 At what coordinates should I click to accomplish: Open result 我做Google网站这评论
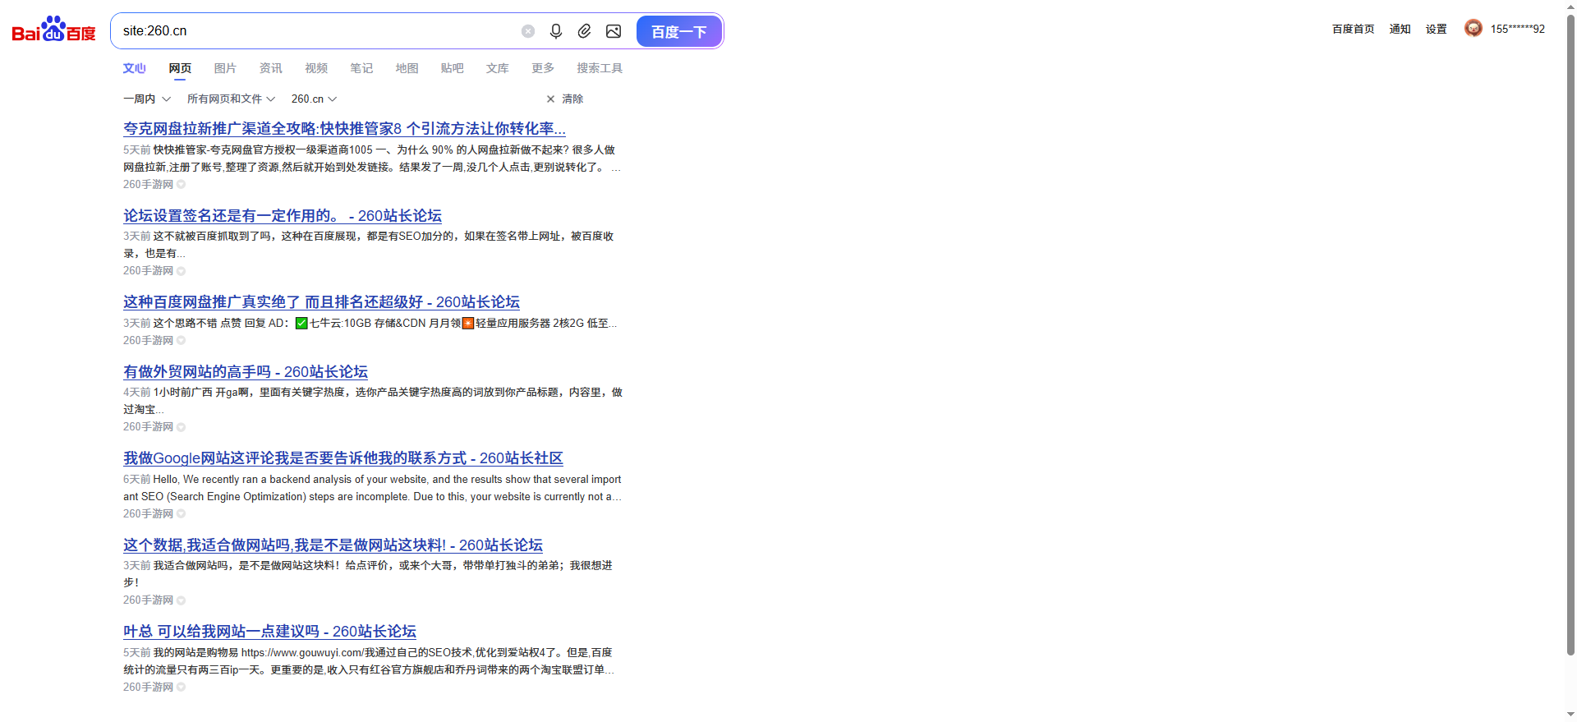tap(343, 458)
